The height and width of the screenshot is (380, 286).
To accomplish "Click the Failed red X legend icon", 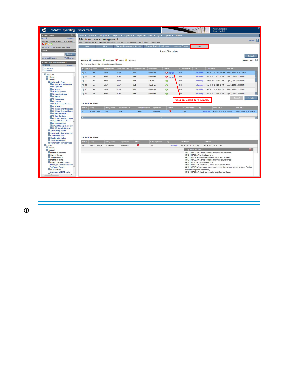I will point(117,60).
